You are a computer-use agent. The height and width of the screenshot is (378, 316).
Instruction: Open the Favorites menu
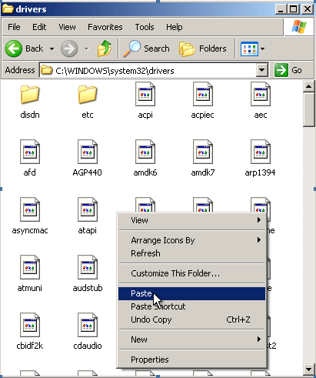coord(105,27)
